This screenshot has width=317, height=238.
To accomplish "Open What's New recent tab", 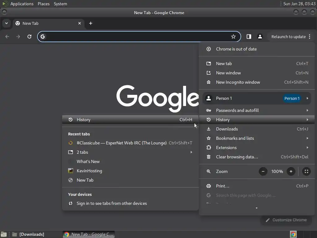I will pyautogui.click(x=130, y=161).
